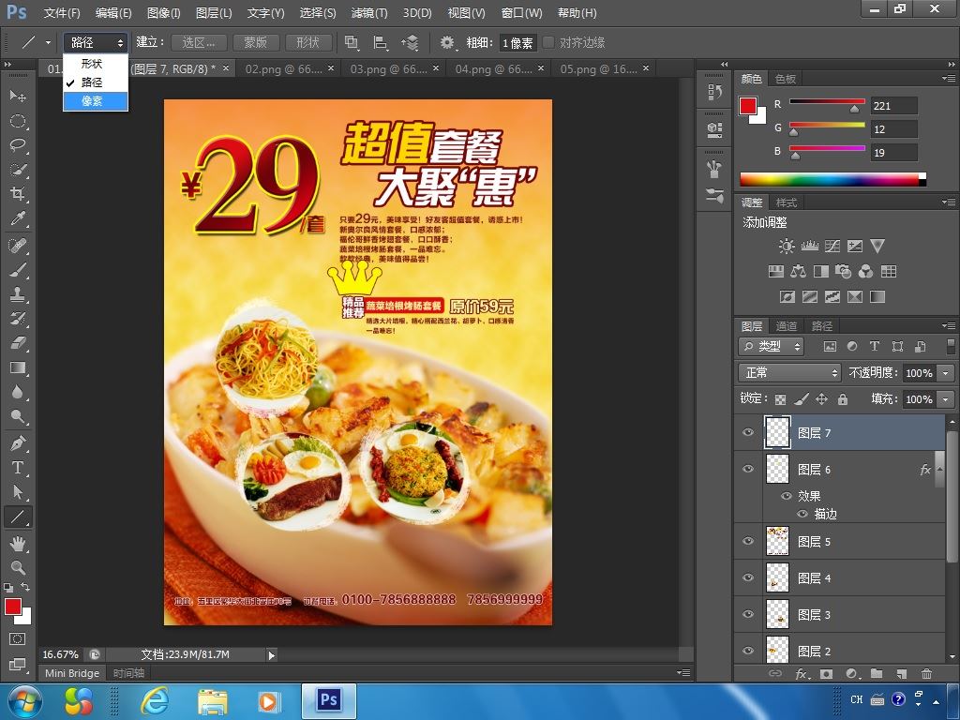Open the 图像(I) menu
Screen dimensions: 960x720
pos(163,13)
